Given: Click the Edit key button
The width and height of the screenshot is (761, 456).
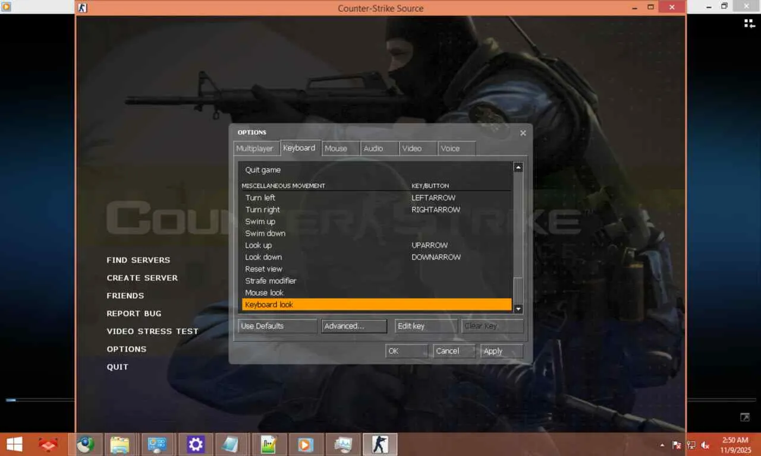Looking at the screenshot, I should [x=426, y=326].
